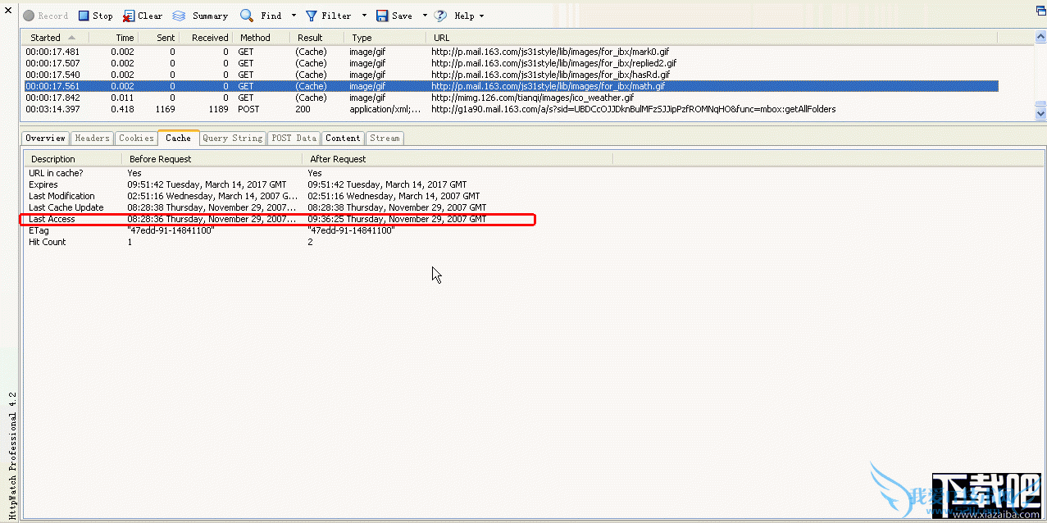Switch to the Overview tab
1047x523 pixels.
(x=45, y=138)
